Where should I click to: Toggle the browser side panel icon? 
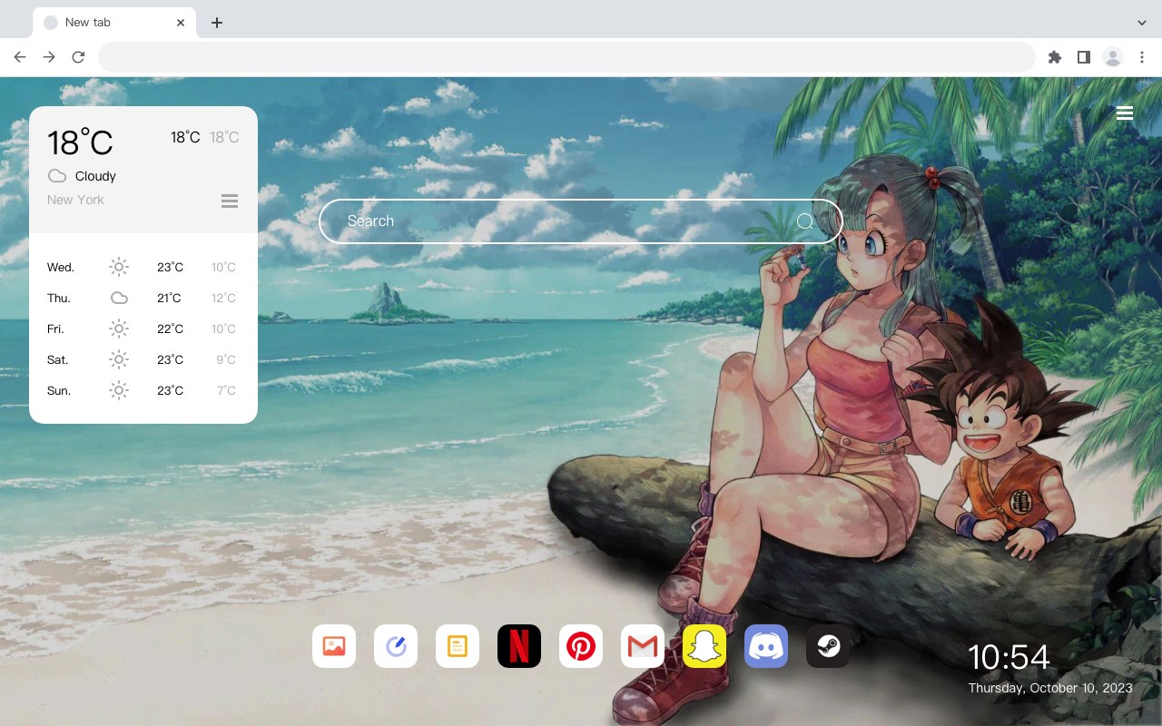click(1084, 57)
